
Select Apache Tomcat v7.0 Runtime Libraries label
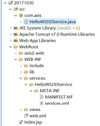(57, 34)
